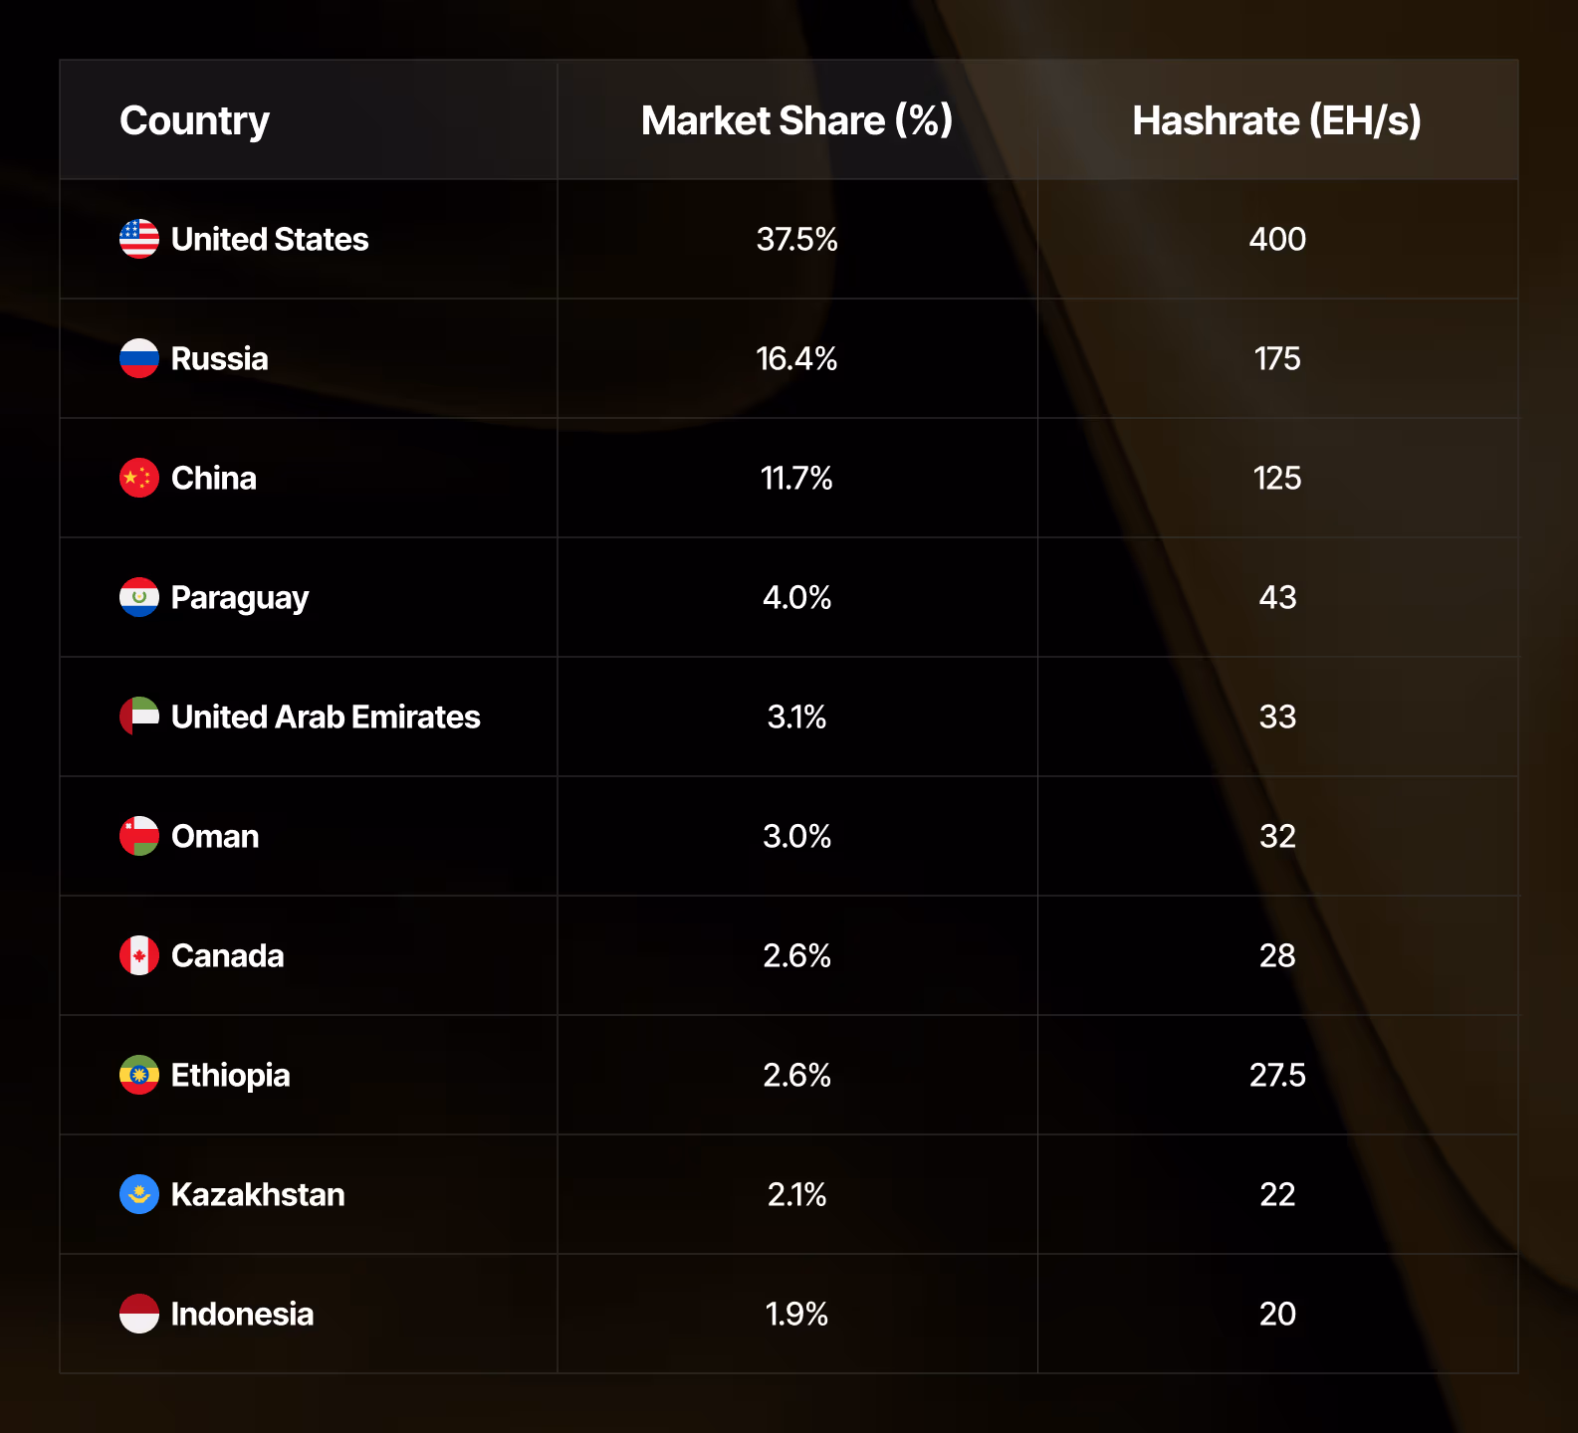Click the United States country name
The width and height of the screenshot is (1578, 1433).
pyautogui.click(x=270, y=239)
